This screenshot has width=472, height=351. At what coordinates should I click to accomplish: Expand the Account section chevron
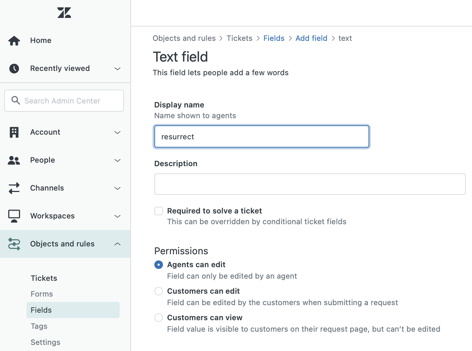[x=117, y=132]
